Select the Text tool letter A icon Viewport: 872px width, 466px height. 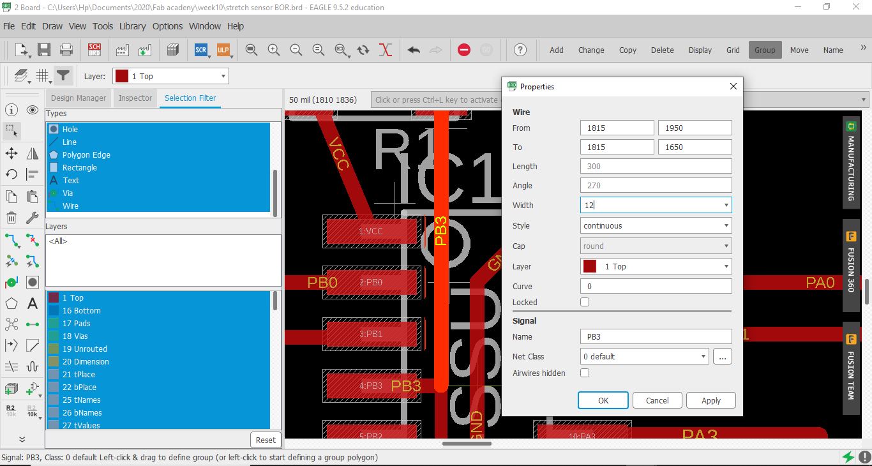(x=33, y=304)
